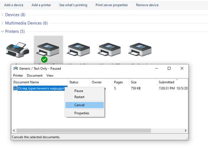The width and height of the screenshot is (208, 148).
Task: Click Add a printer in toolbar
Action: [41, 5]
